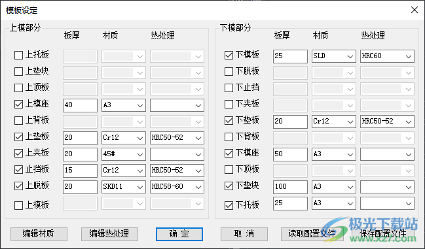Uncheck the 止挡板 checkbox

click(x=18, y=169)
